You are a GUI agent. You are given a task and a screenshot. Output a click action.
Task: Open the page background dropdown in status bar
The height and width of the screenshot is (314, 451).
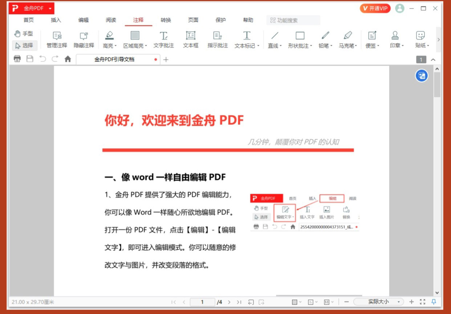[297, 302]
